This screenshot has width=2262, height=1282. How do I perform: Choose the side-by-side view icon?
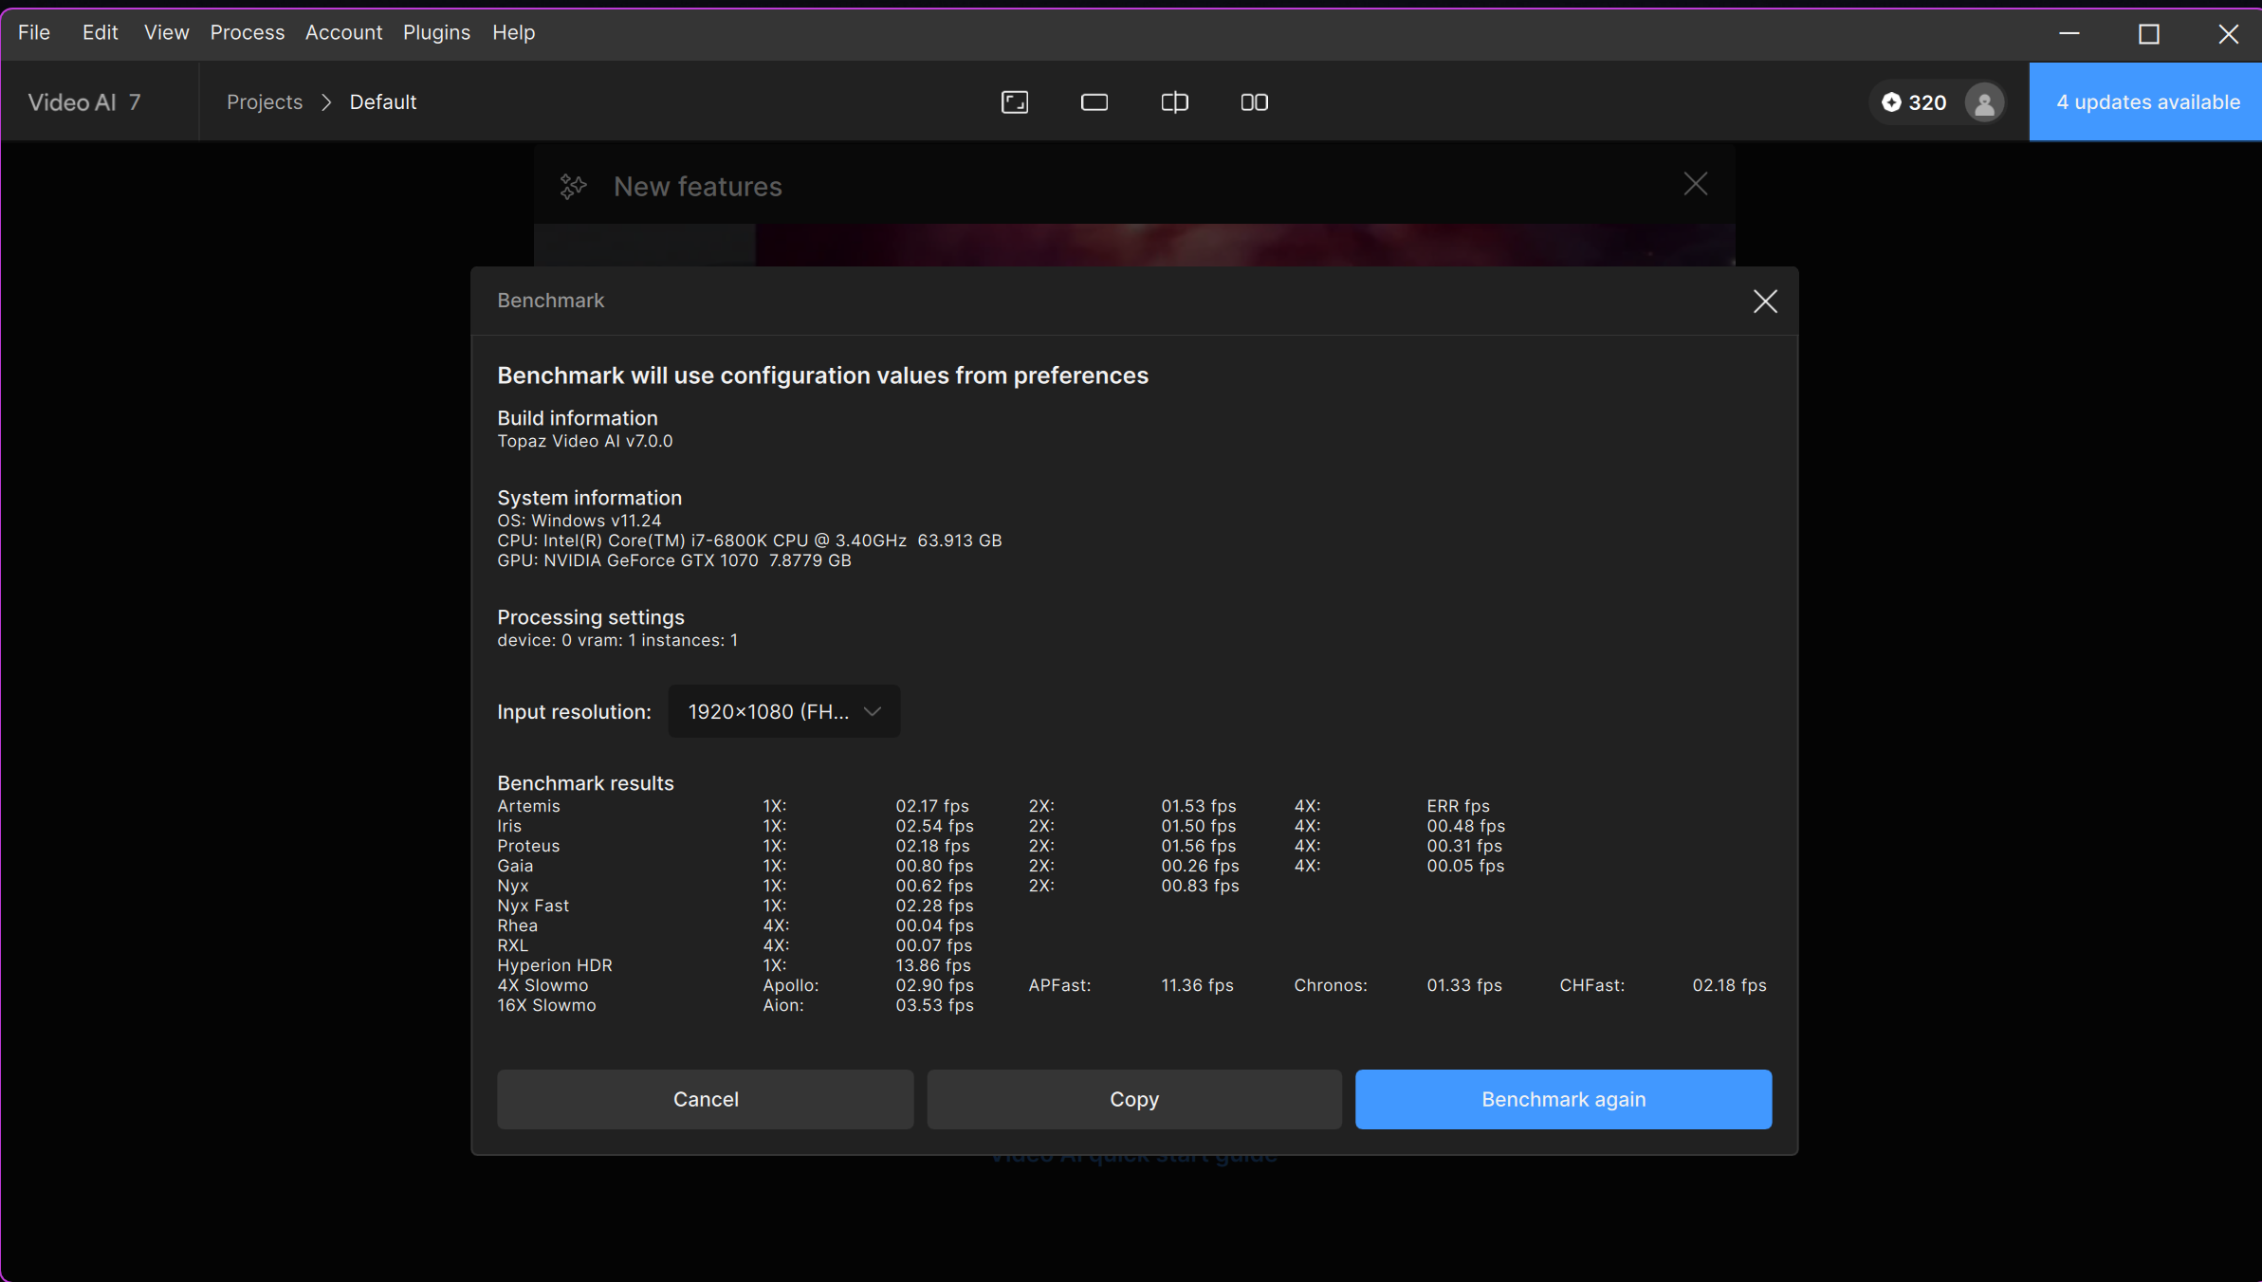[1254, 102]
